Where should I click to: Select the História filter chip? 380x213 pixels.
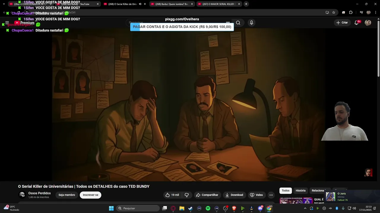click(x=300, y=191)
